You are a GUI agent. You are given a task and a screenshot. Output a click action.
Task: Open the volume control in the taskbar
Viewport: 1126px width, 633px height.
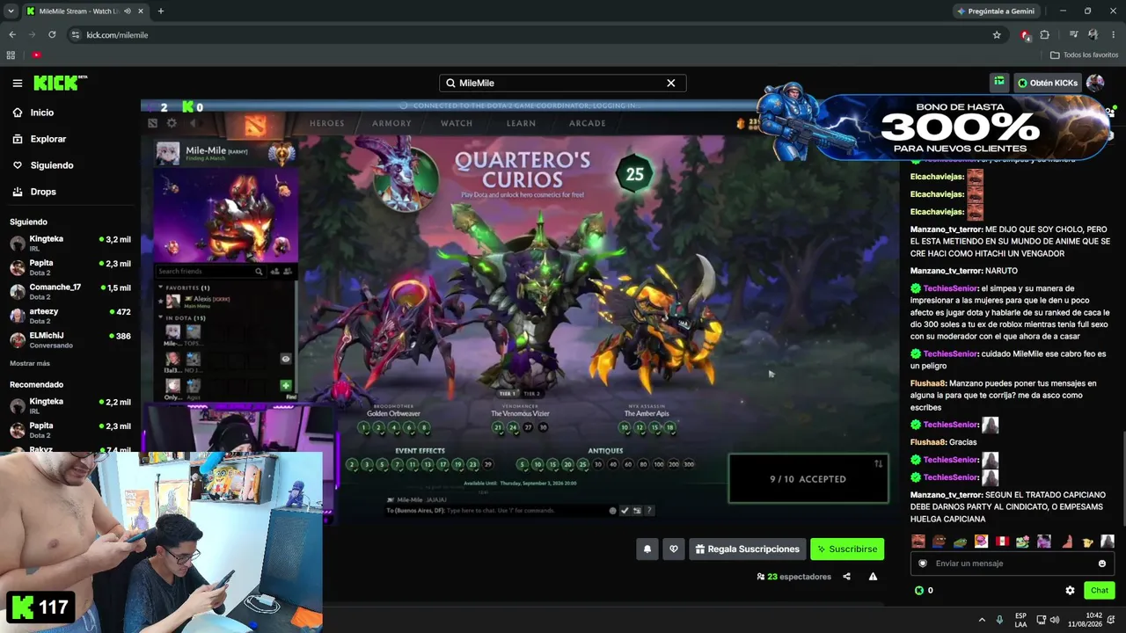(1056, 620)
